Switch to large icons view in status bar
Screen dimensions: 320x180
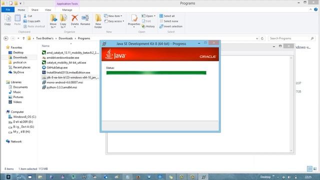point(315,169)
